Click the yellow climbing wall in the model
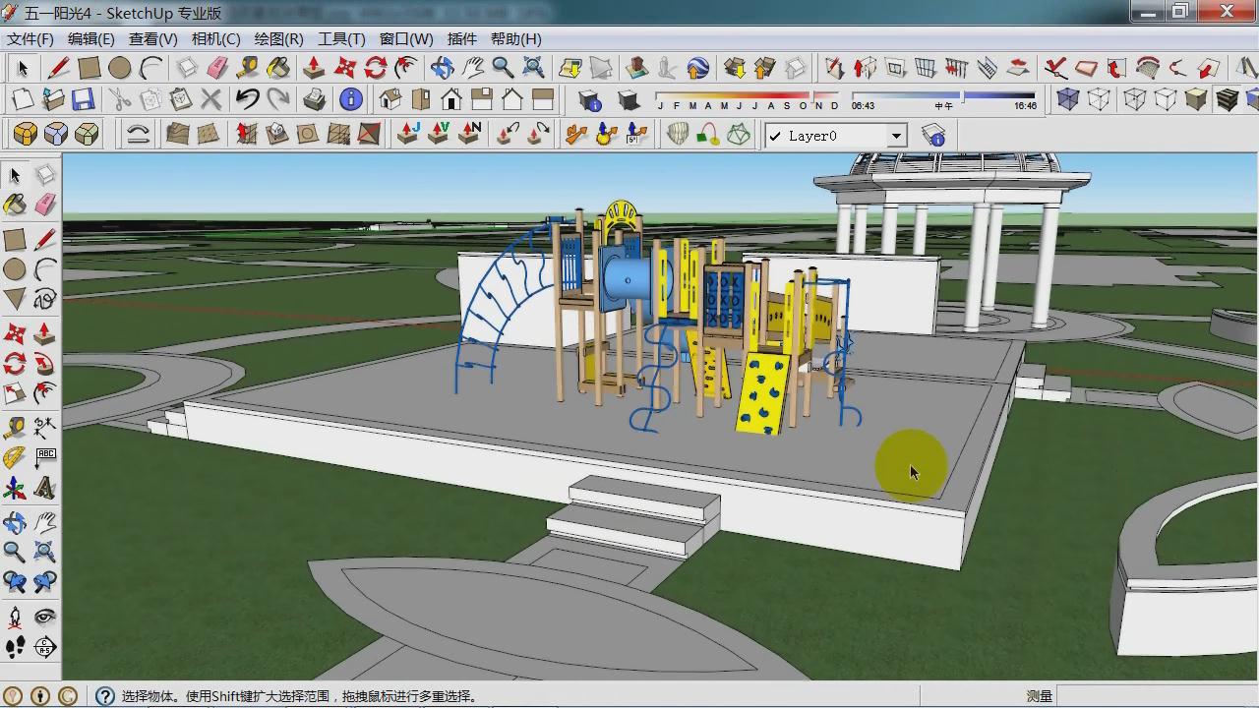The width and height of the screenshot is (1259, 708). point(764,392)
